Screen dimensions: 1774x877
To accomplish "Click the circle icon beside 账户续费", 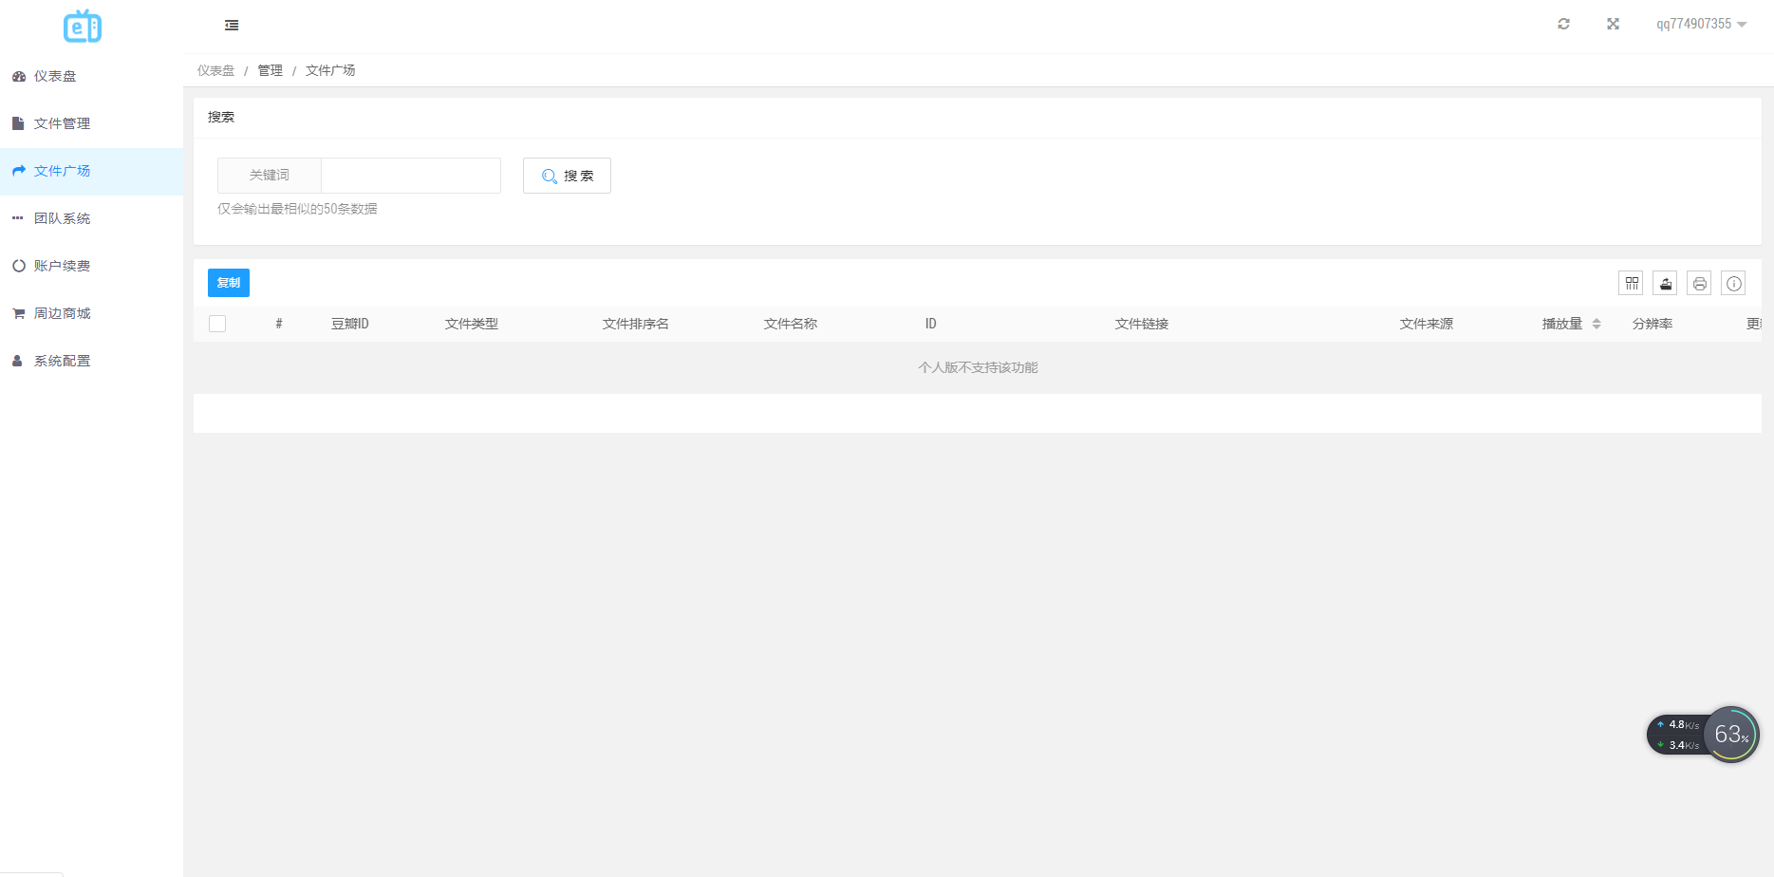I will [18, 266].
